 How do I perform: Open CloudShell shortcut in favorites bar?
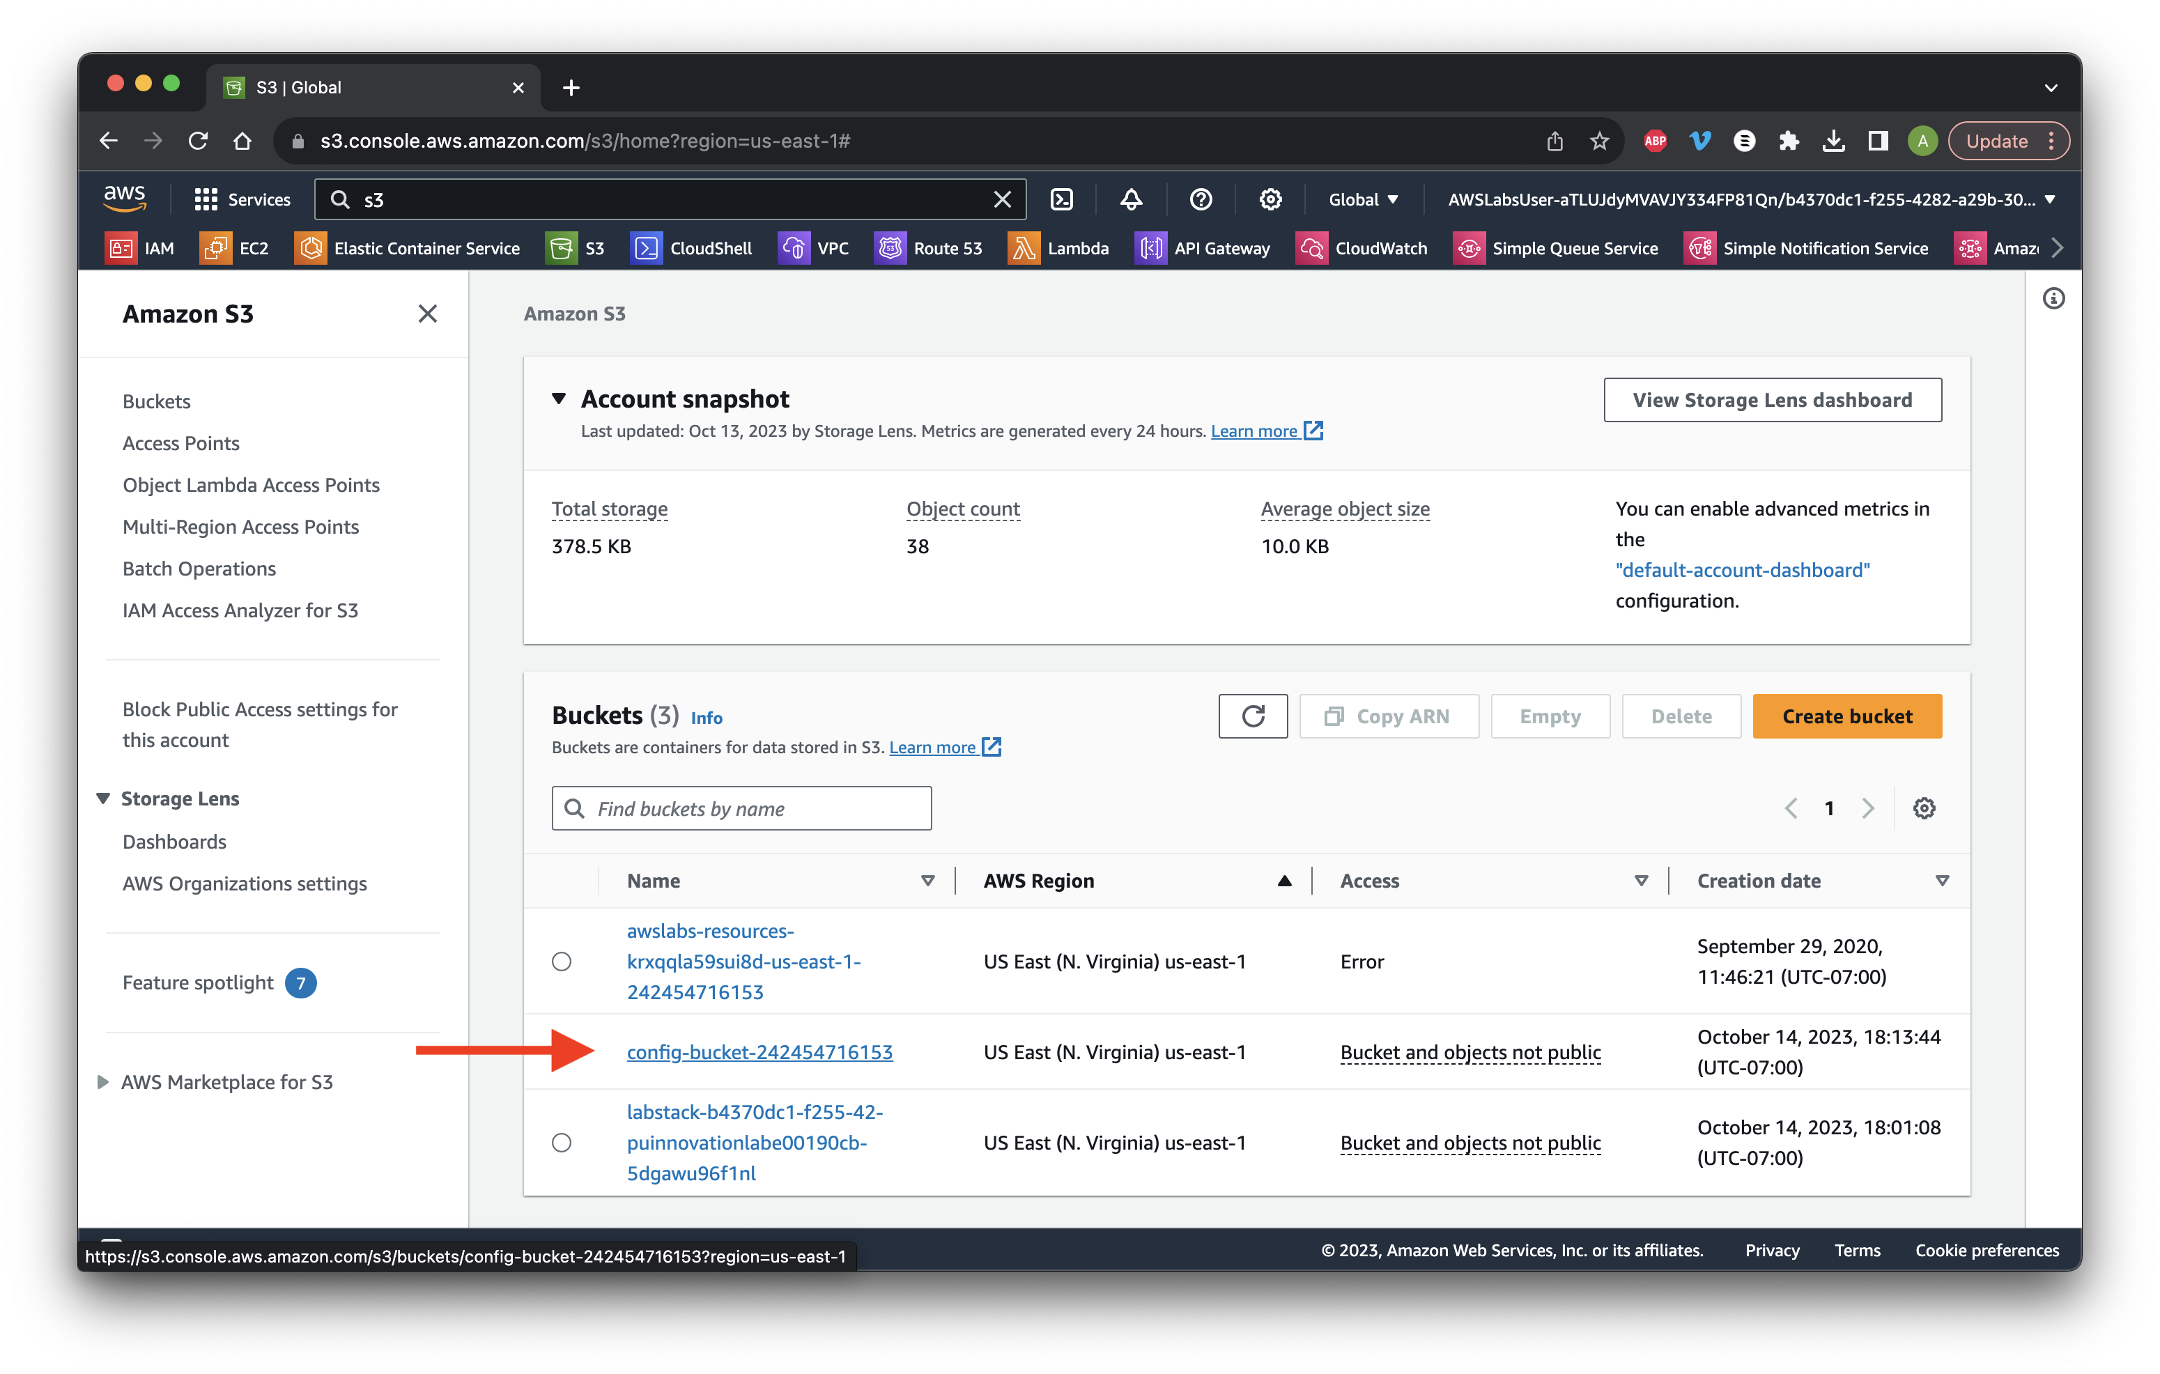click(692, 249)
